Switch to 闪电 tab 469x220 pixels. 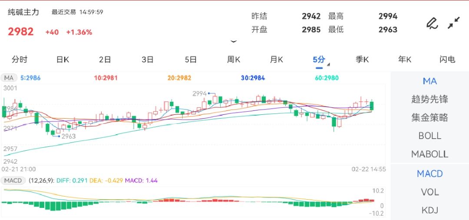pyautogui.click(x=447, y=60)
